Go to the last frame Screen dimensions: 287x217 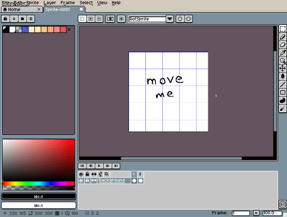click(x=116, y=166)
